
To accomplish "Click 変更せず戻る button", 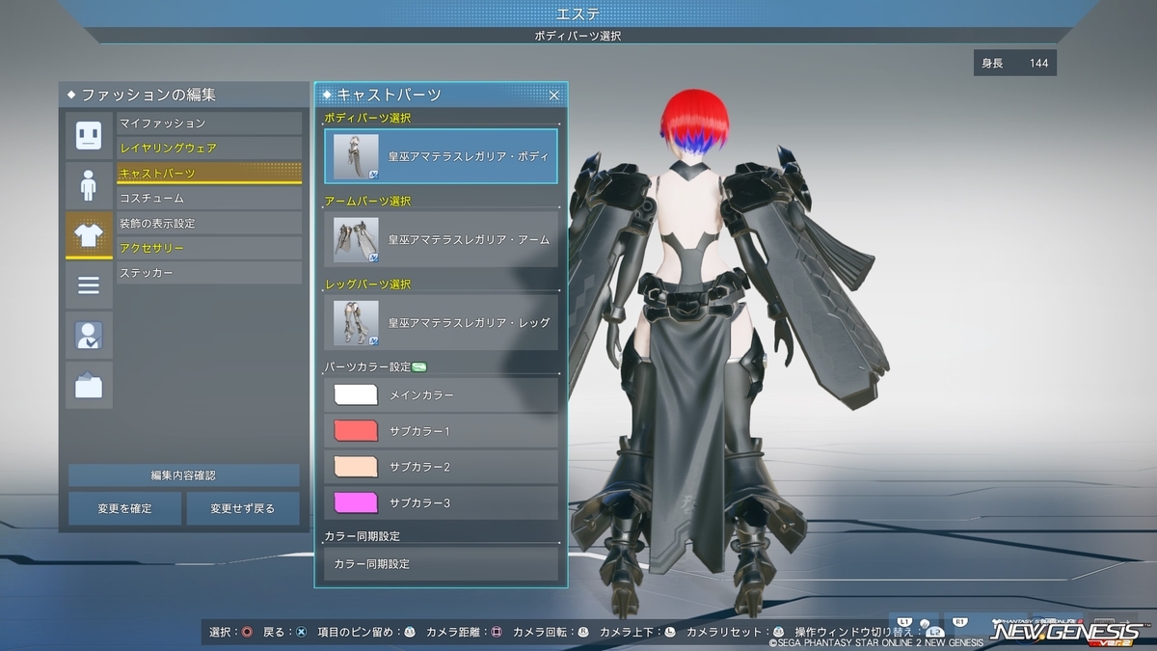I will [x=243, y=508].
